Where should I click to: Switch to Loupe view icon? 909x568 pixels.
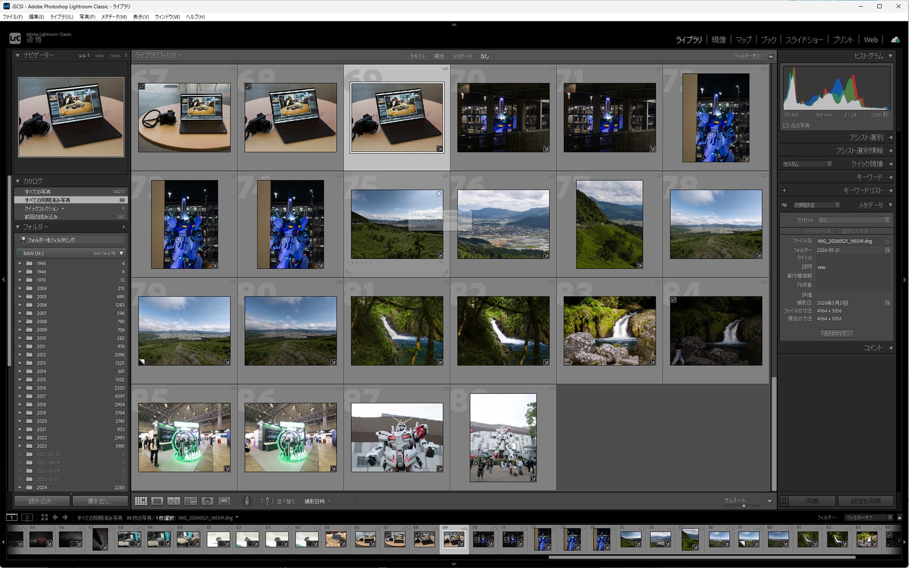pyautogui.click(x=157, y=501)
